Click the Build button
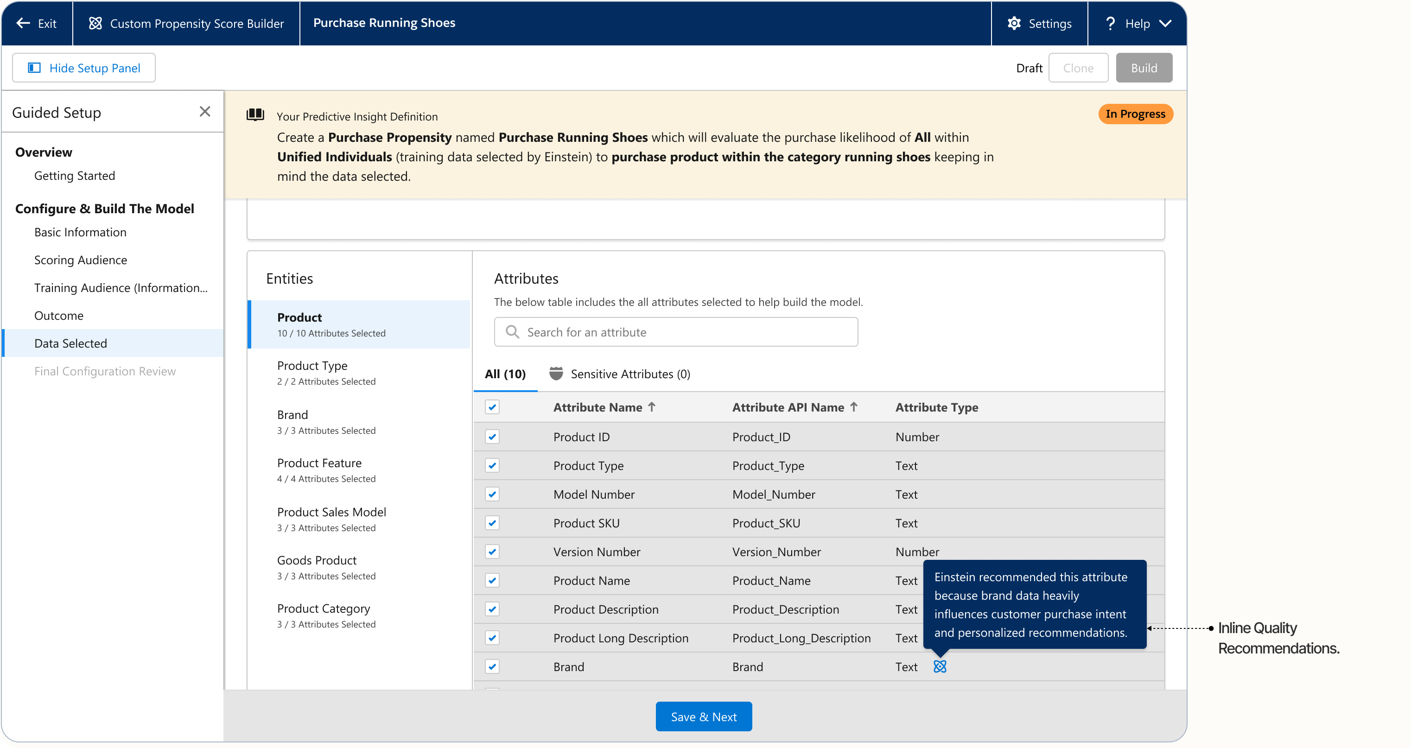 tap(1144, 68)
